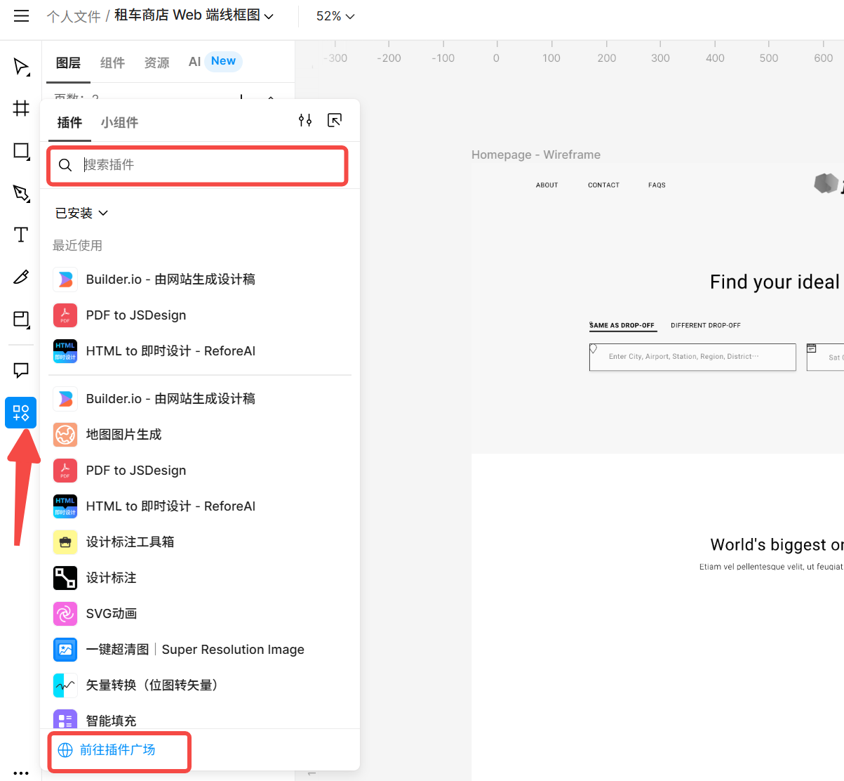Select the Move tool in the toolbar
Image resolution: width=844 pixels, height=781 pixels.
(x=20, y=67)
